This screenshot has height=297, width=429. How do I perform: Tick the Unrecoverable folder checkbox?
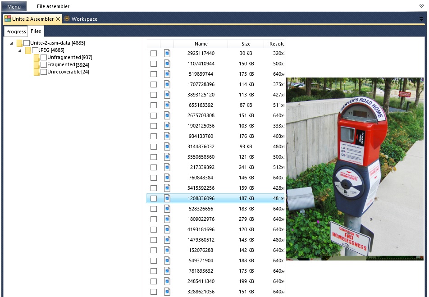(x=44, y=72)
